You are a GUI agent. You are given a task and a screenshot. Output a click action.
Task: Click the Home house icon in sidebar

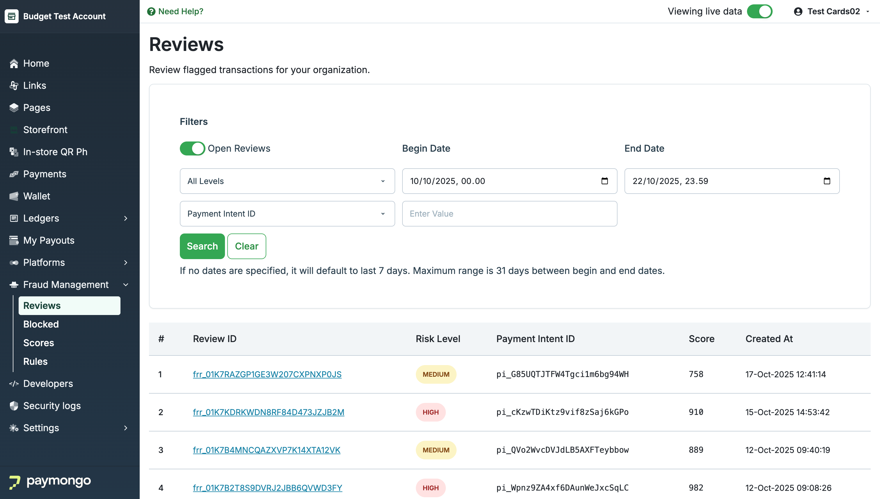pos(14,63)
